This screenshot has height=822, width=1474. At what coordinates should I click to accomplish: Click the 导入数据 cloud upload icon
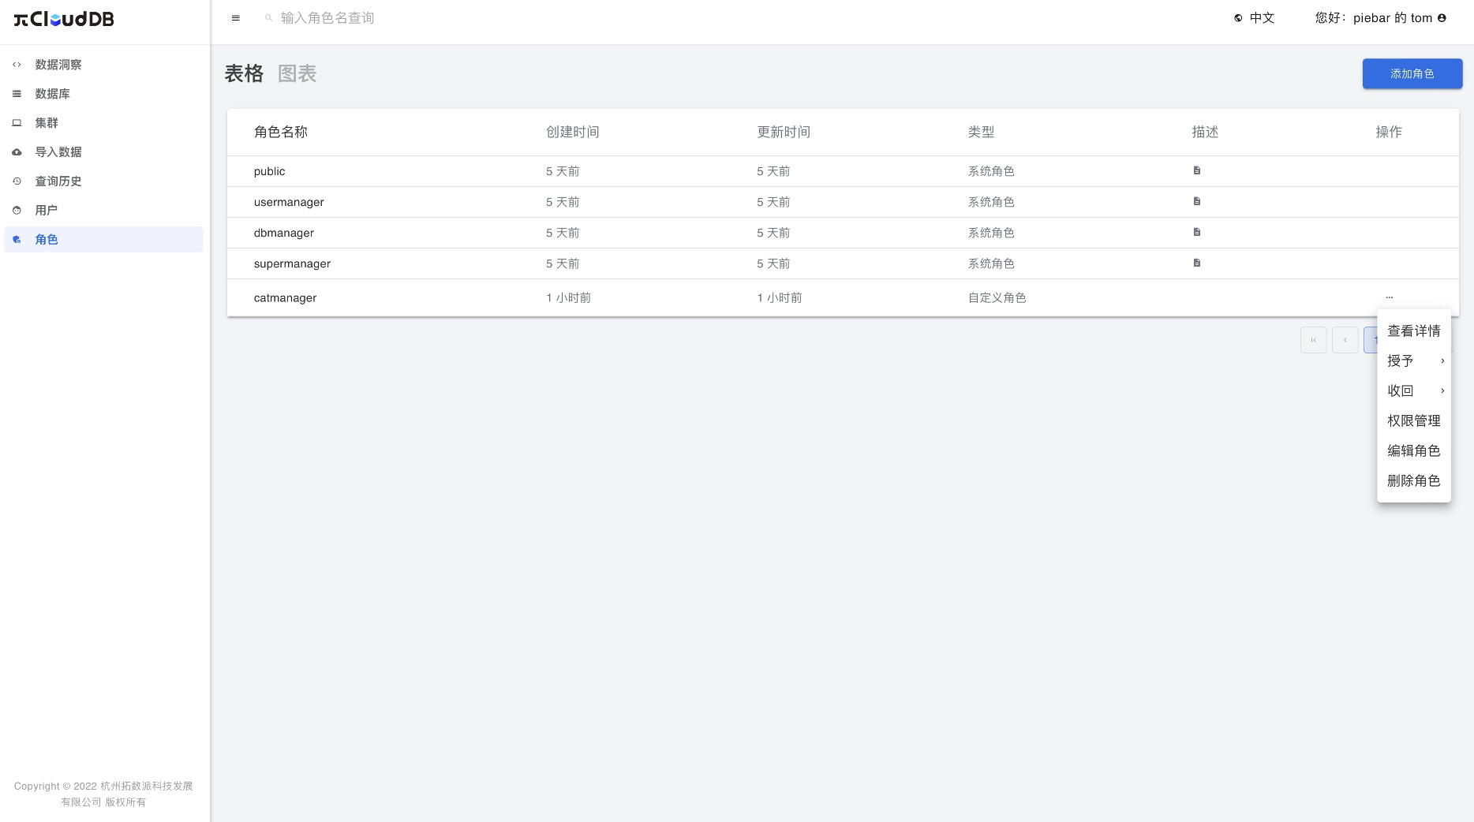(x=17, y=152)
